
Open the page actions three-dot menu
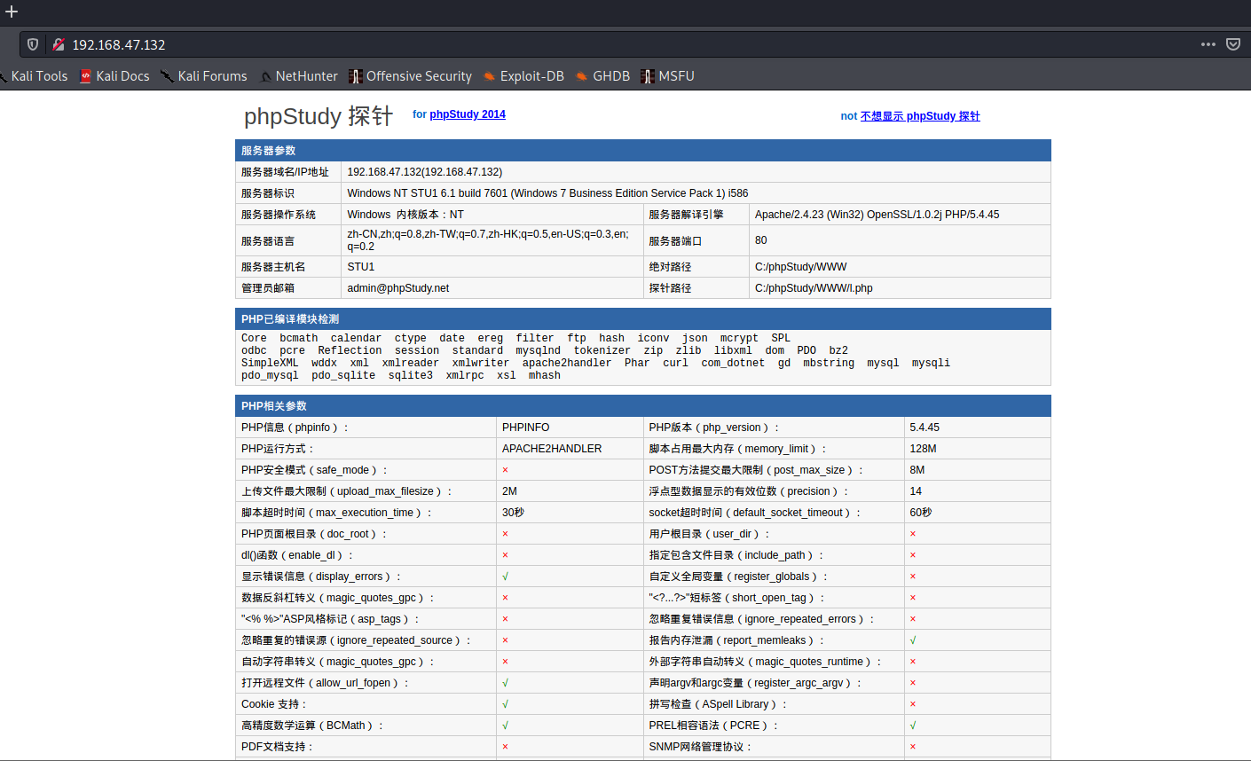pos(1208,44)
